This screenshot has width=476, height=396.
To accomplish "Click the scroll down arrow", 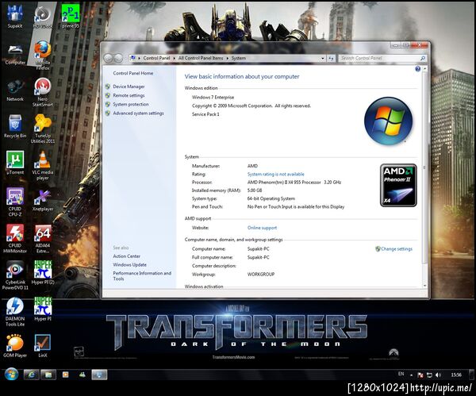I will (424, 286).
